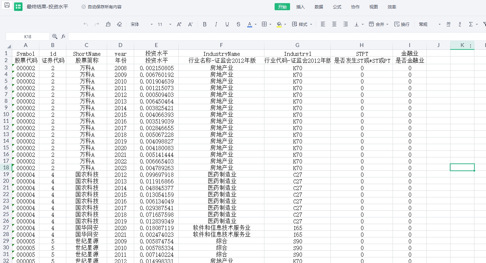Toggle strikethrough formatting
Image resolution: width=486 pixels, height=263 pixels.
point(238,24)
